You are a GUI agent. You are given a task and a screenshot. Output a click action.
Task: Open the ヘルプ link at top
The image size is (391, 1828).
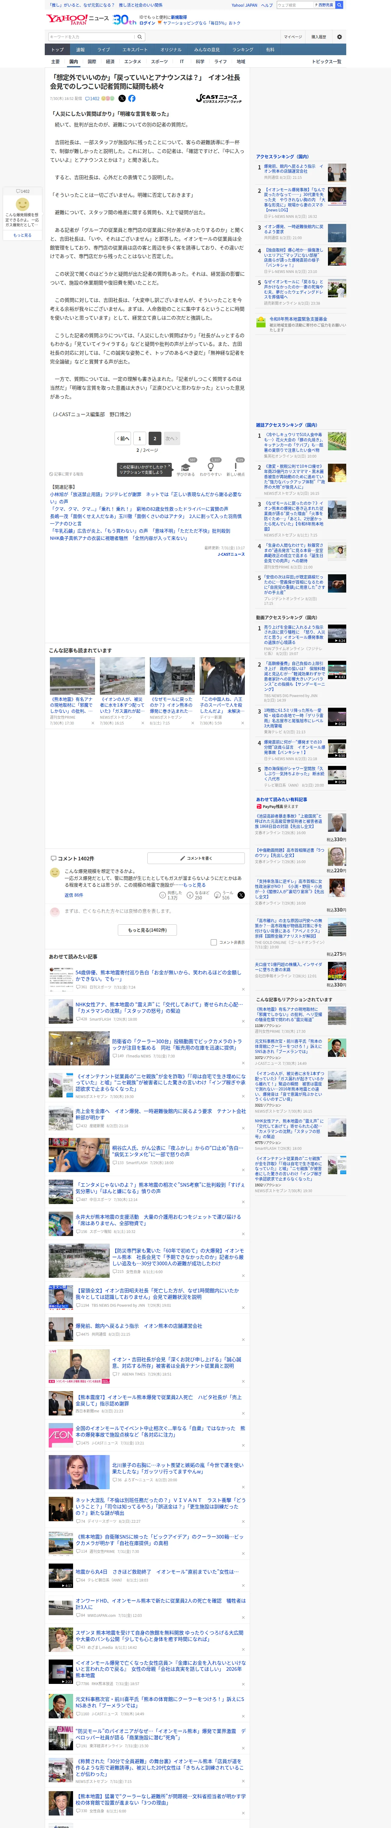coord(267,5)
